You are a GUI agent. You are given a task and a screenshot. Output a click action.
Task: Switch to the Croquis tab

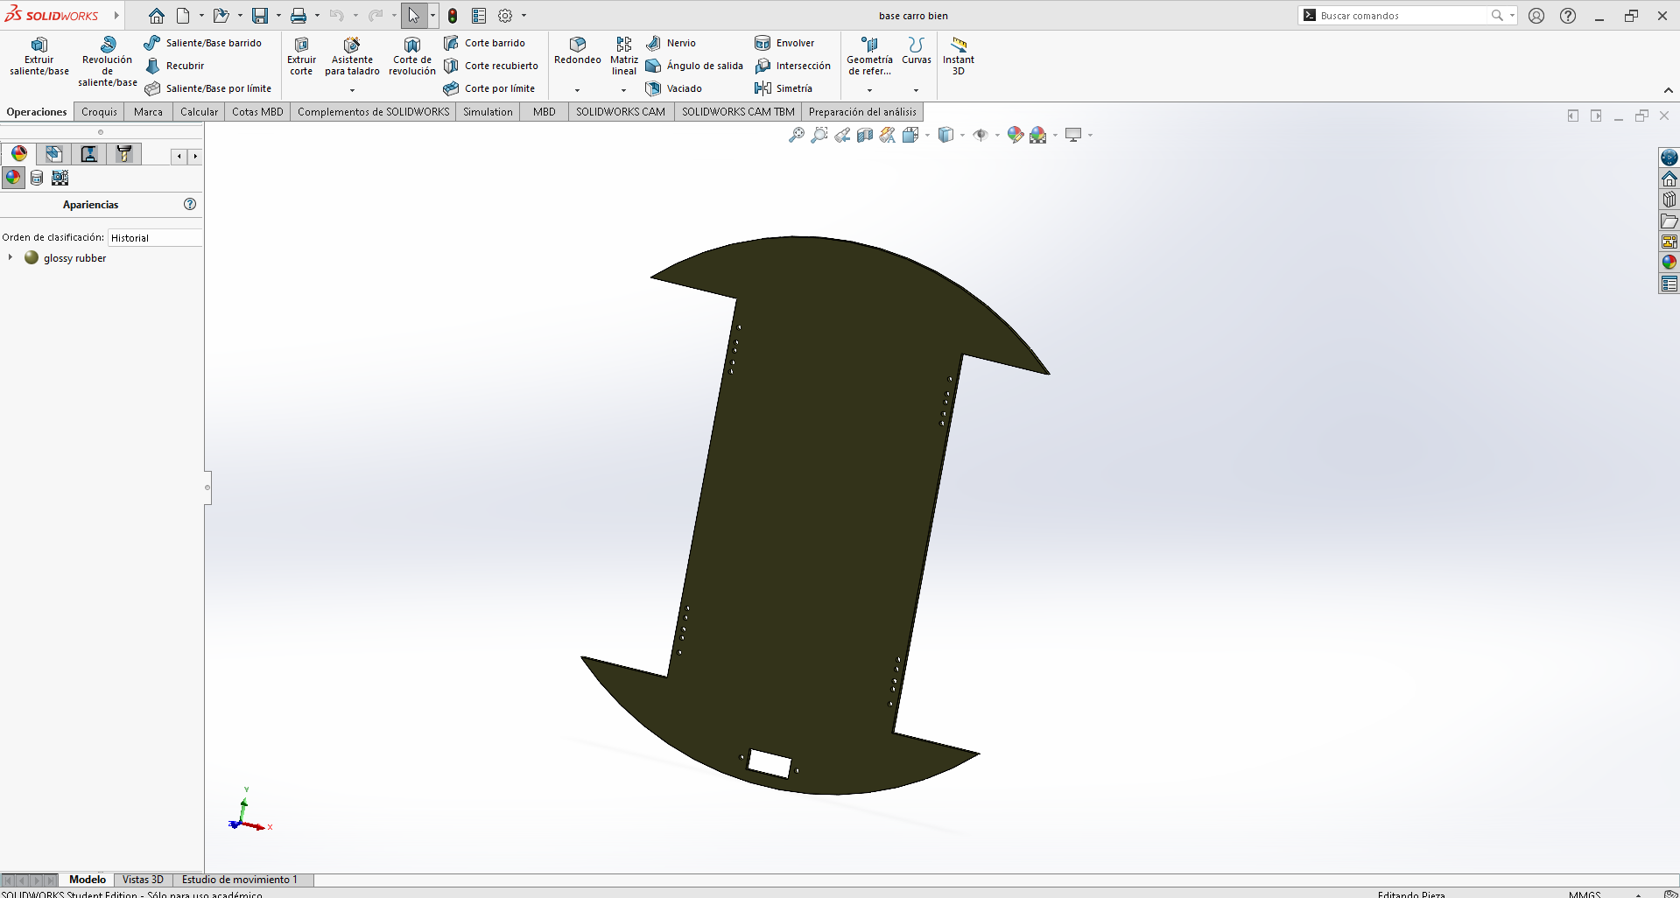(x=99, y=112)
